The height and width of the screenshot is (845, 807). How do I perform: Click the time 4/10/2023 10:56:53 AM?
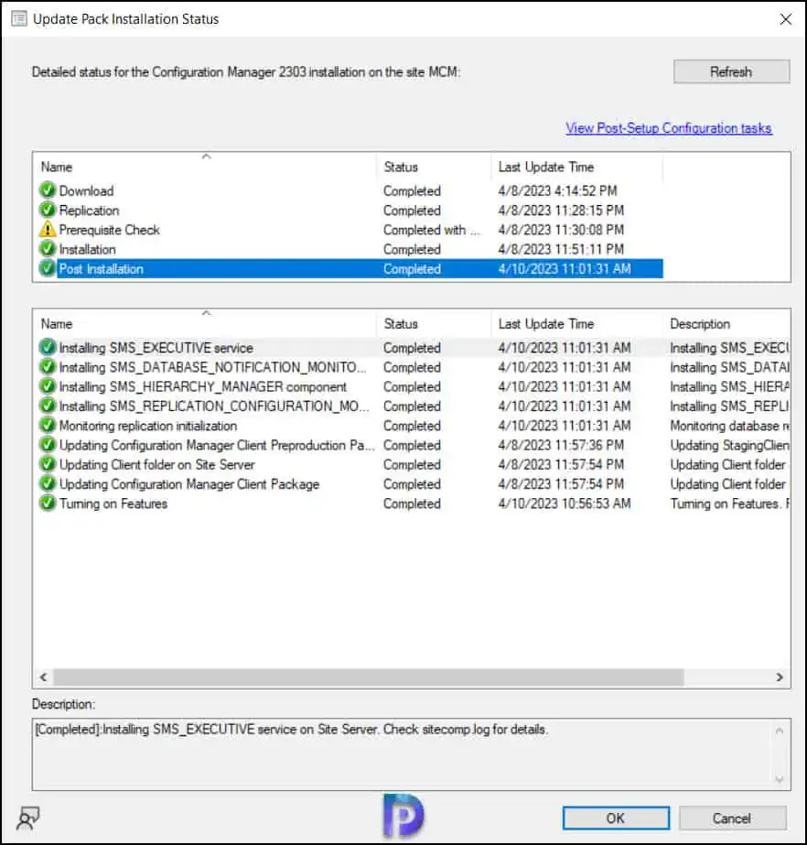pos(564,504)
